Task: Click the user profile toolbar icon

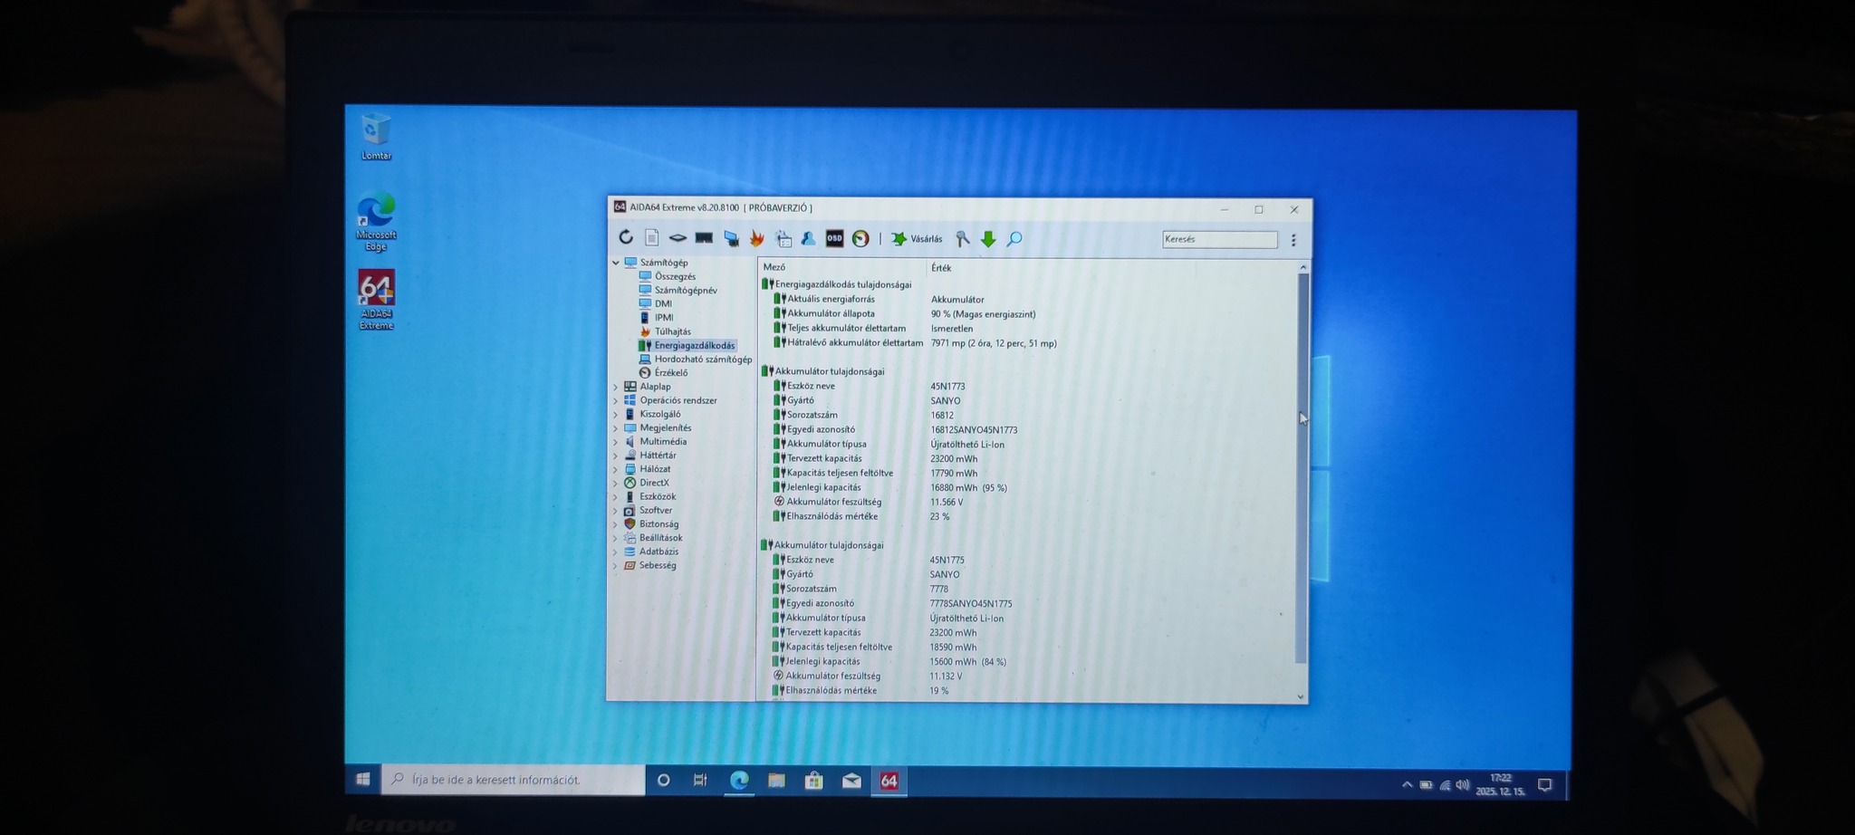Action: point(808,238)
